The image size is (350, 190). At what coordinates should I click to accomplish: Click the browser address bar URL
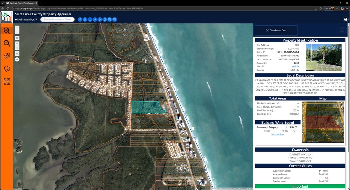pos(79,9)
